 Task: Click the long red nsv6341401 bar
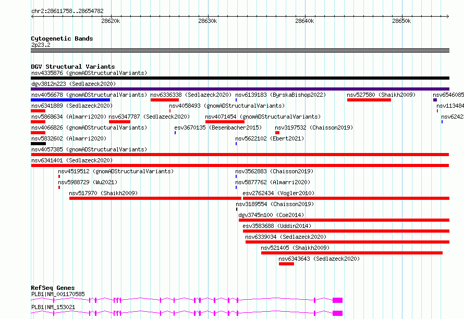click(240, 165)
